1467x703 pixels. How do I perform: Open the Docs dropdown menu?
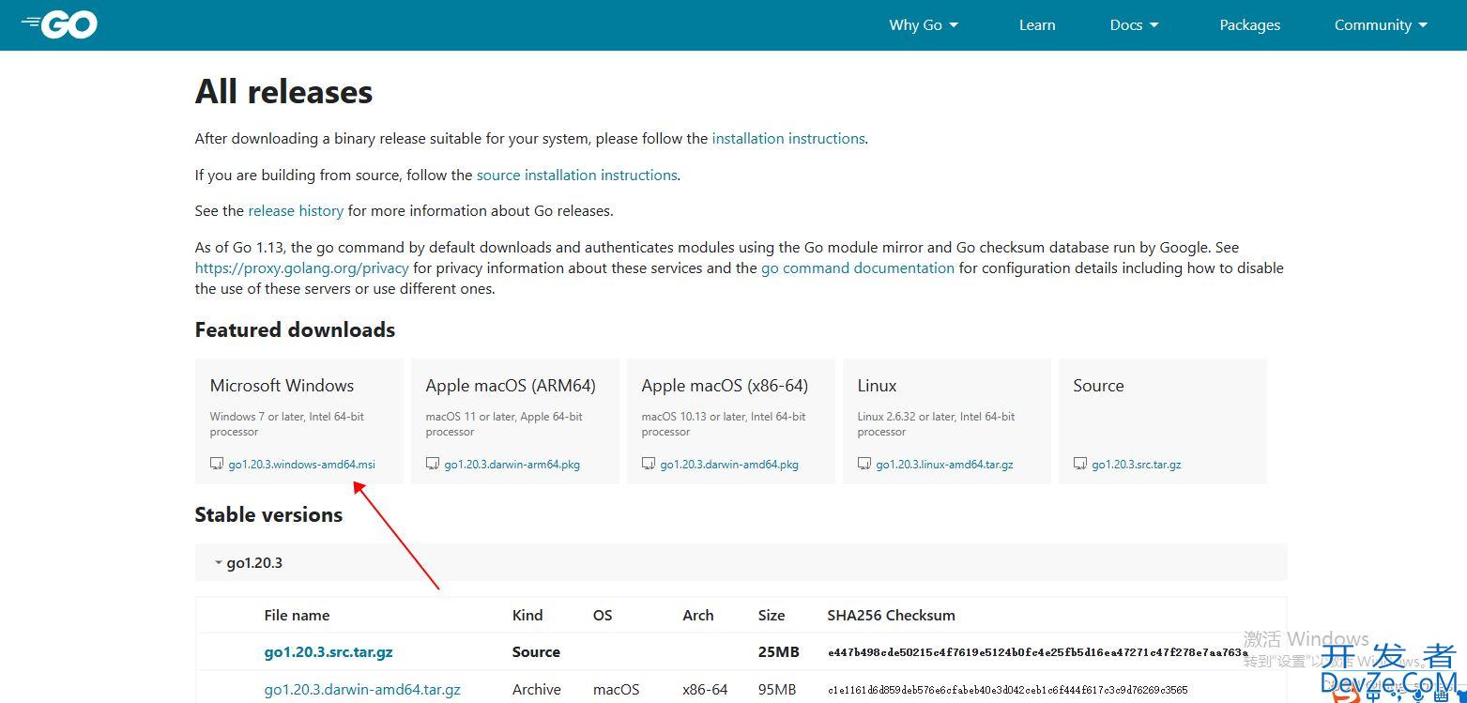(1134, 25)
